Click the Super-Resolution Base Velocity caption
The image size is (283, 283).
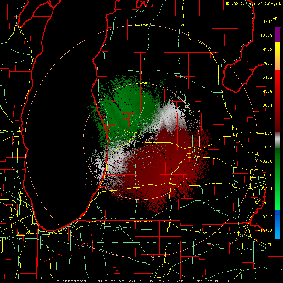(x=143, y=281)
